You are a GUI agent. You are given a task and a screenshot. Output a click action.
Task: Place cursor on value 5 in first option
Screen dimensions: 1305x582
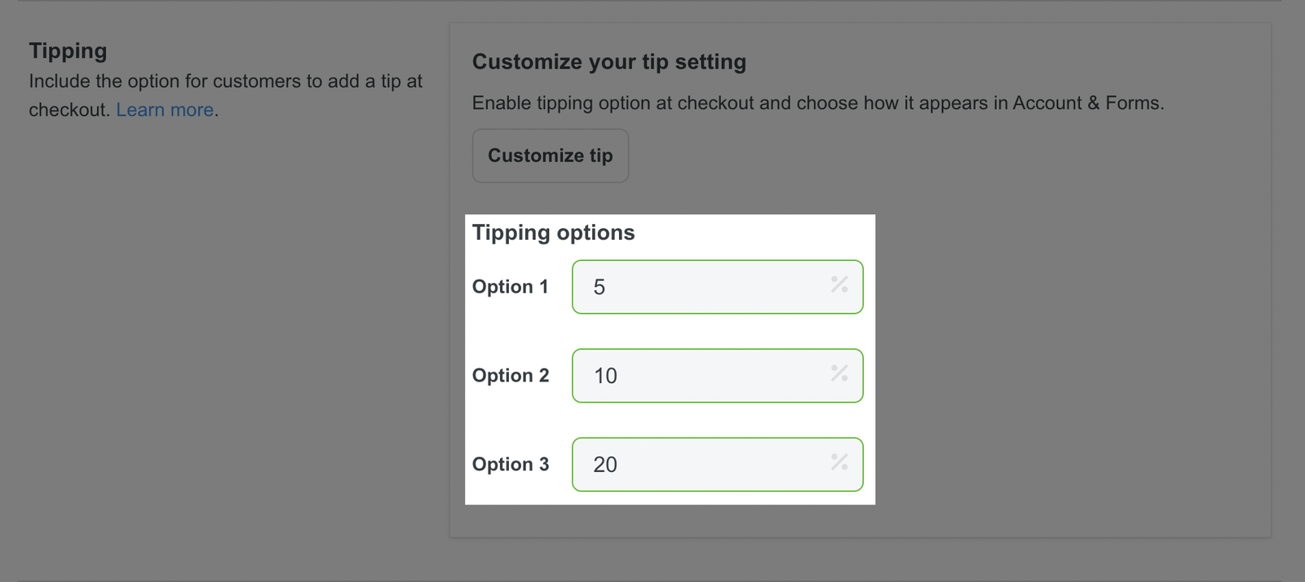599,288
